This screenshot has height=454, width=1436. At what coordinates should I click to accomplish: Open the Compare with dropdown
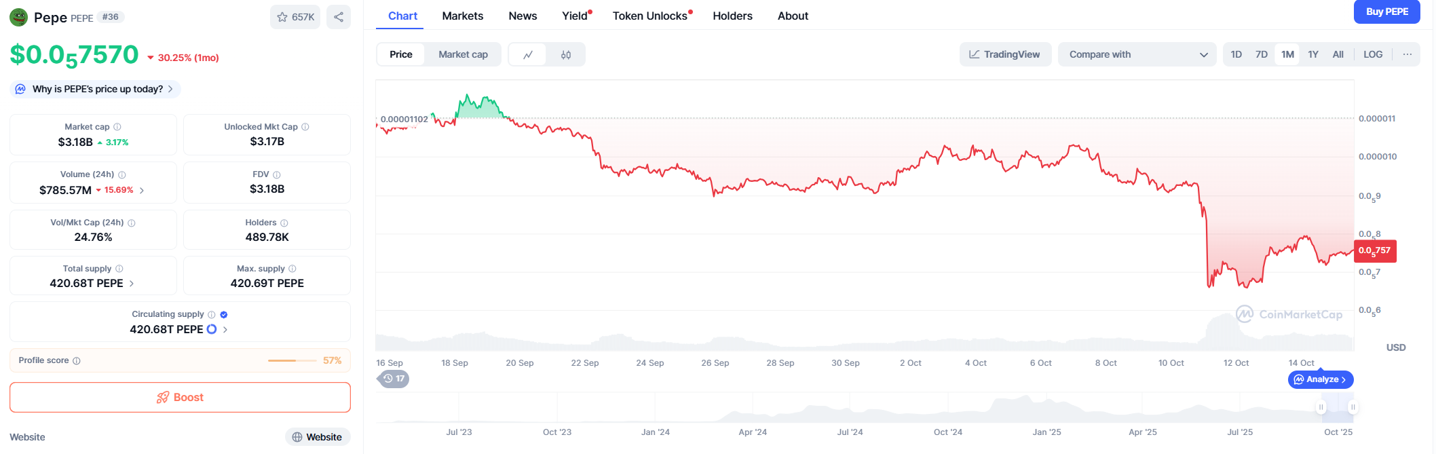(x=1137, y=54)
